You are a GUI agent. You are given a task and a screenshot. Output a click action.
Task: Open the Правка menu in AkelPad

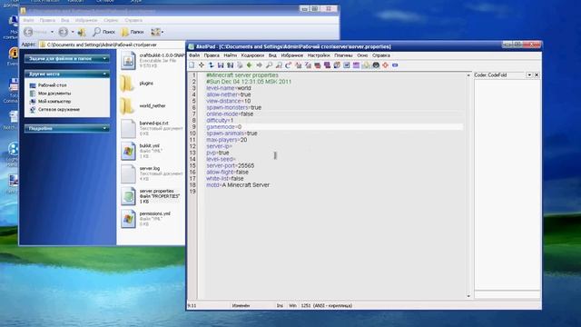pyautogui.click(x=212, y=55)
